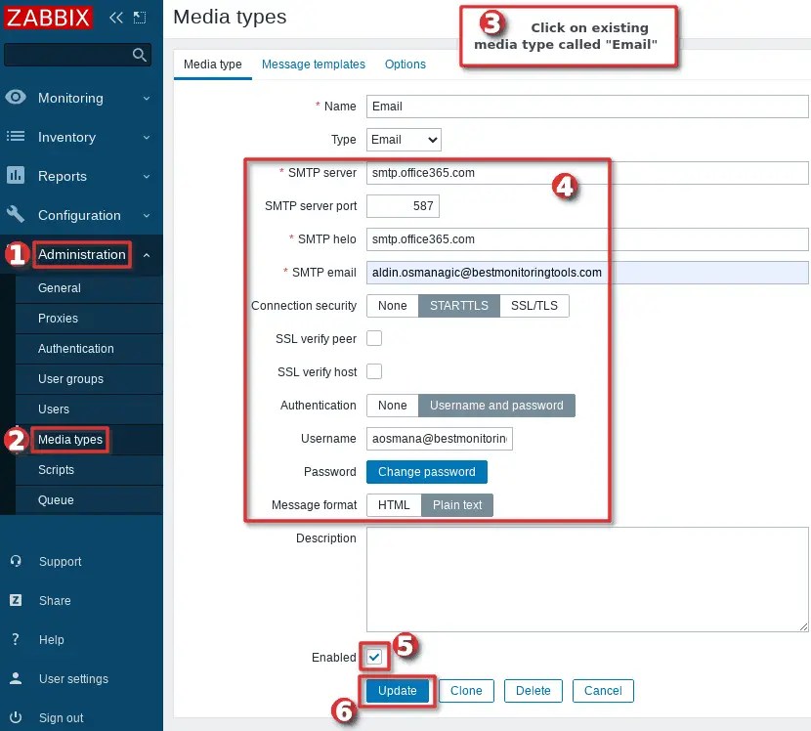
Task: Enable the SSL verify peer checkbox
Action: [374, 338]
